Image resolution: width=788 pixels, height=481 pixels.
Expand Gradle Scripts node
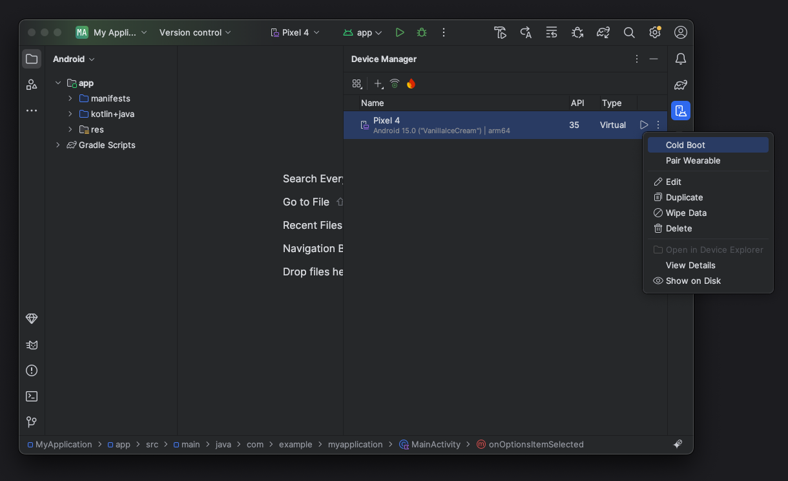58,145
